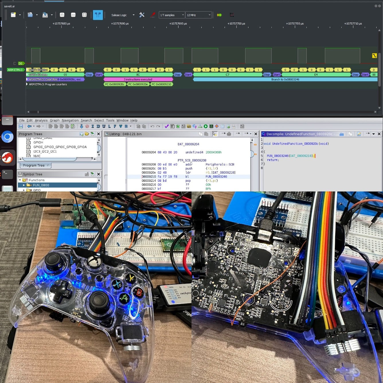Select GPIOE_GPIOD_GPIOC_GPIOB_GPIOA tree entry
The width and height of the screenshot is (383, 383).
(60, 147)
